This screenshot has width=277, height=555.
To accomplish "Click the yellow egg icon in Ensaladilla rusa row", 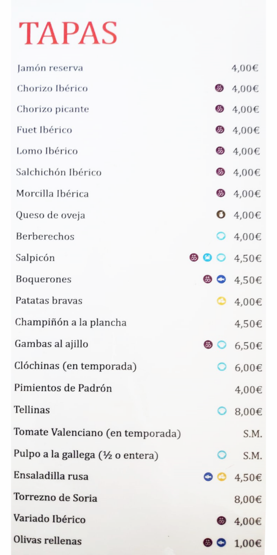I will point(221,477).
